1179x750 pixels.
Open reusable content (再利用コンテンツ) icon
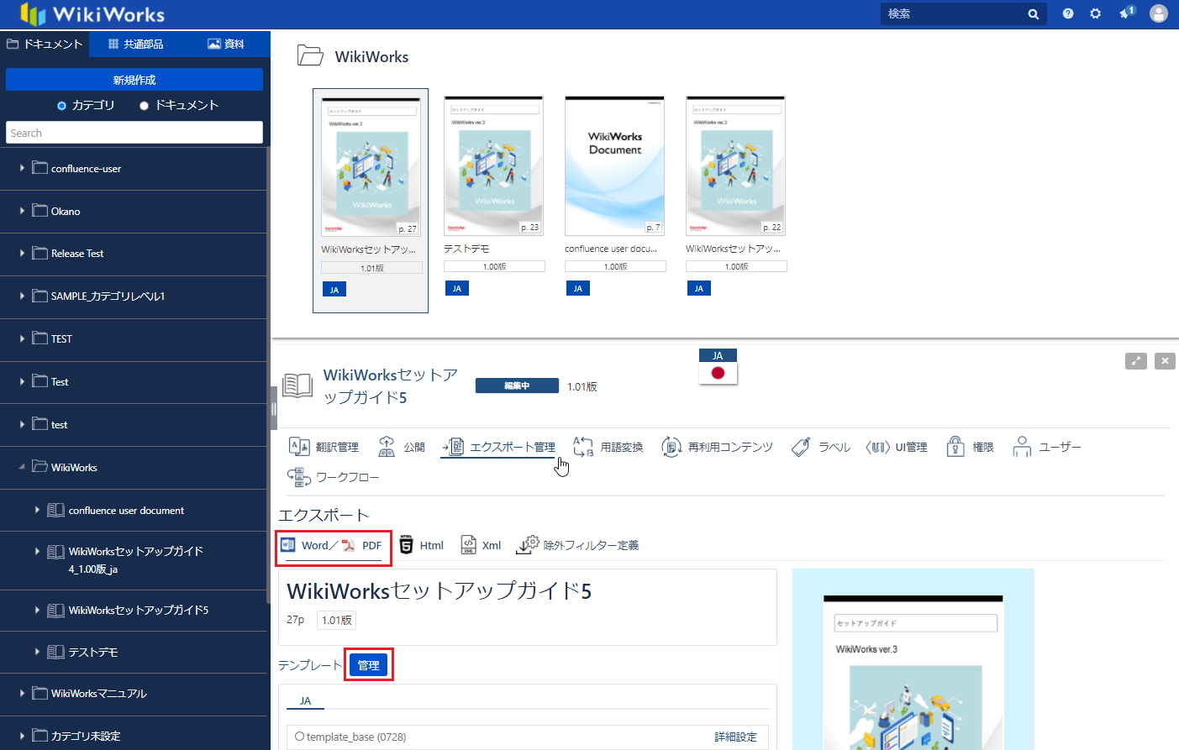(x=671, y=447)
